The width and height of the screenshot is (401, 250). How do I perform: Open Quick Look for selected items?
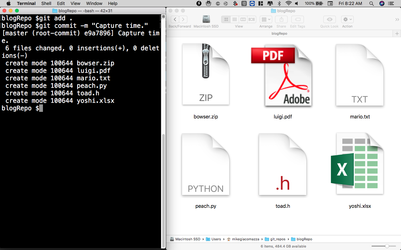pos(329,19)
